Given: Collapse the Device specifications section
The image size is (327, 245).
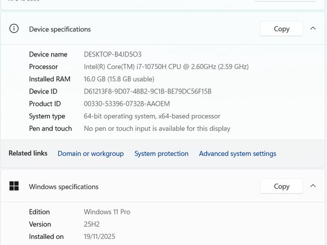Looking at the screenshot, I should click(x=313, y=28).
